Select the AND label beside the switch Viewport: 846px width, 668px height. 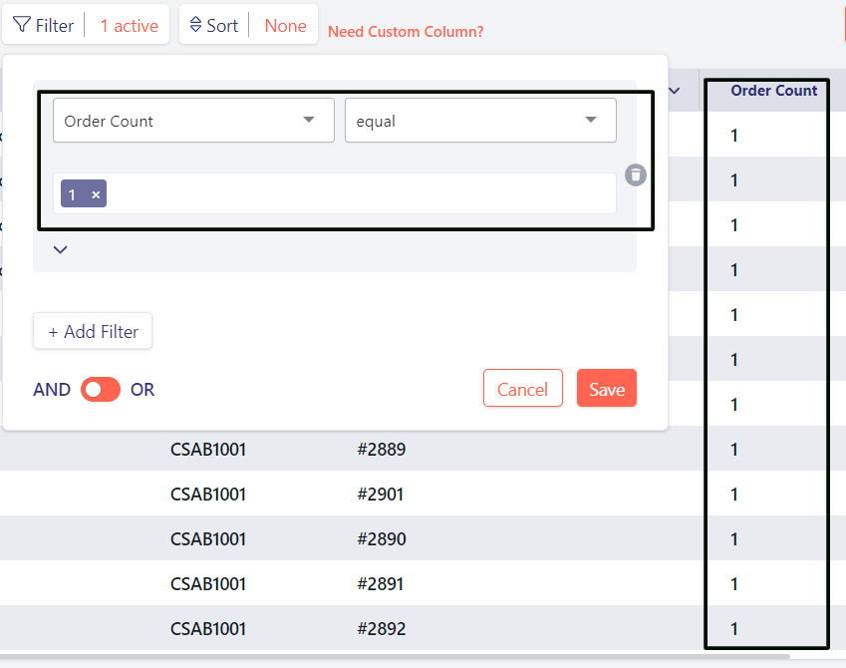(52, 389)
